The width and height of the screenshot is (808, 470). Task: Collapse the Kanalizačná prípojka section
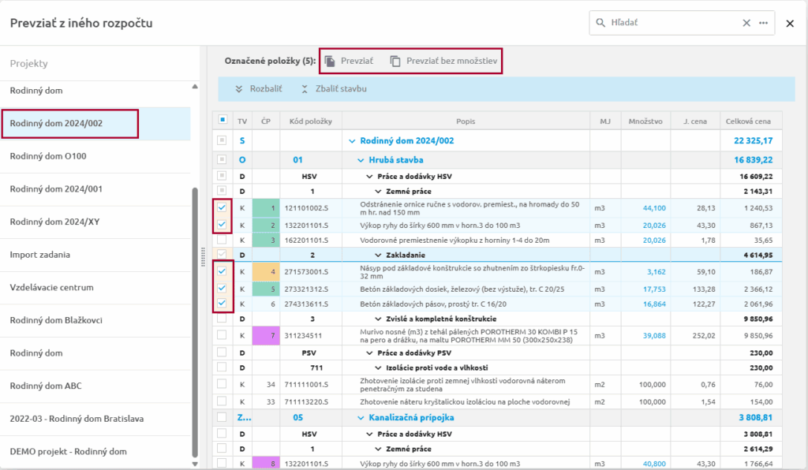click(x=352, y=417)
